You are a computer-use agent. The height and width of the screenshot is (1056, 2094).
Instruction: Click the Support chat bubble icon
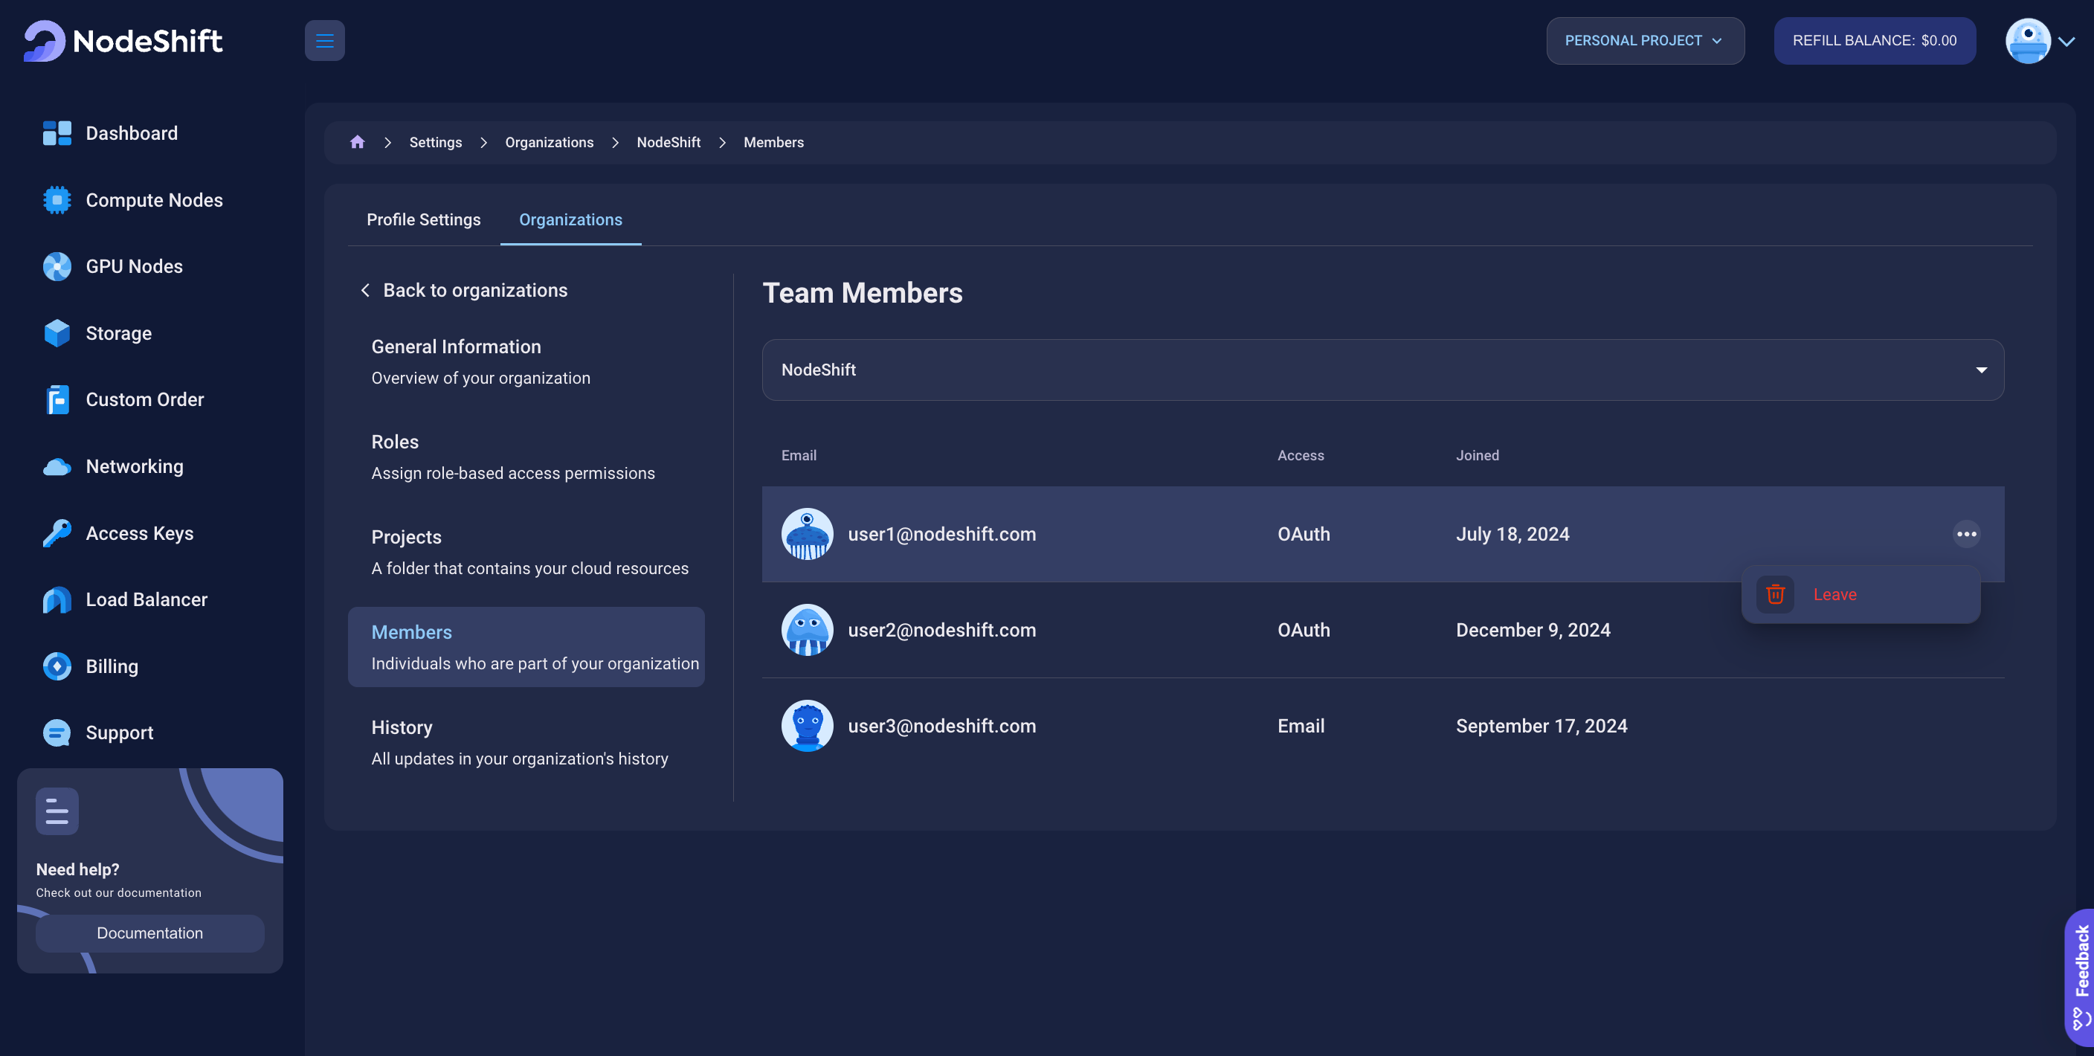pos(57,733)
